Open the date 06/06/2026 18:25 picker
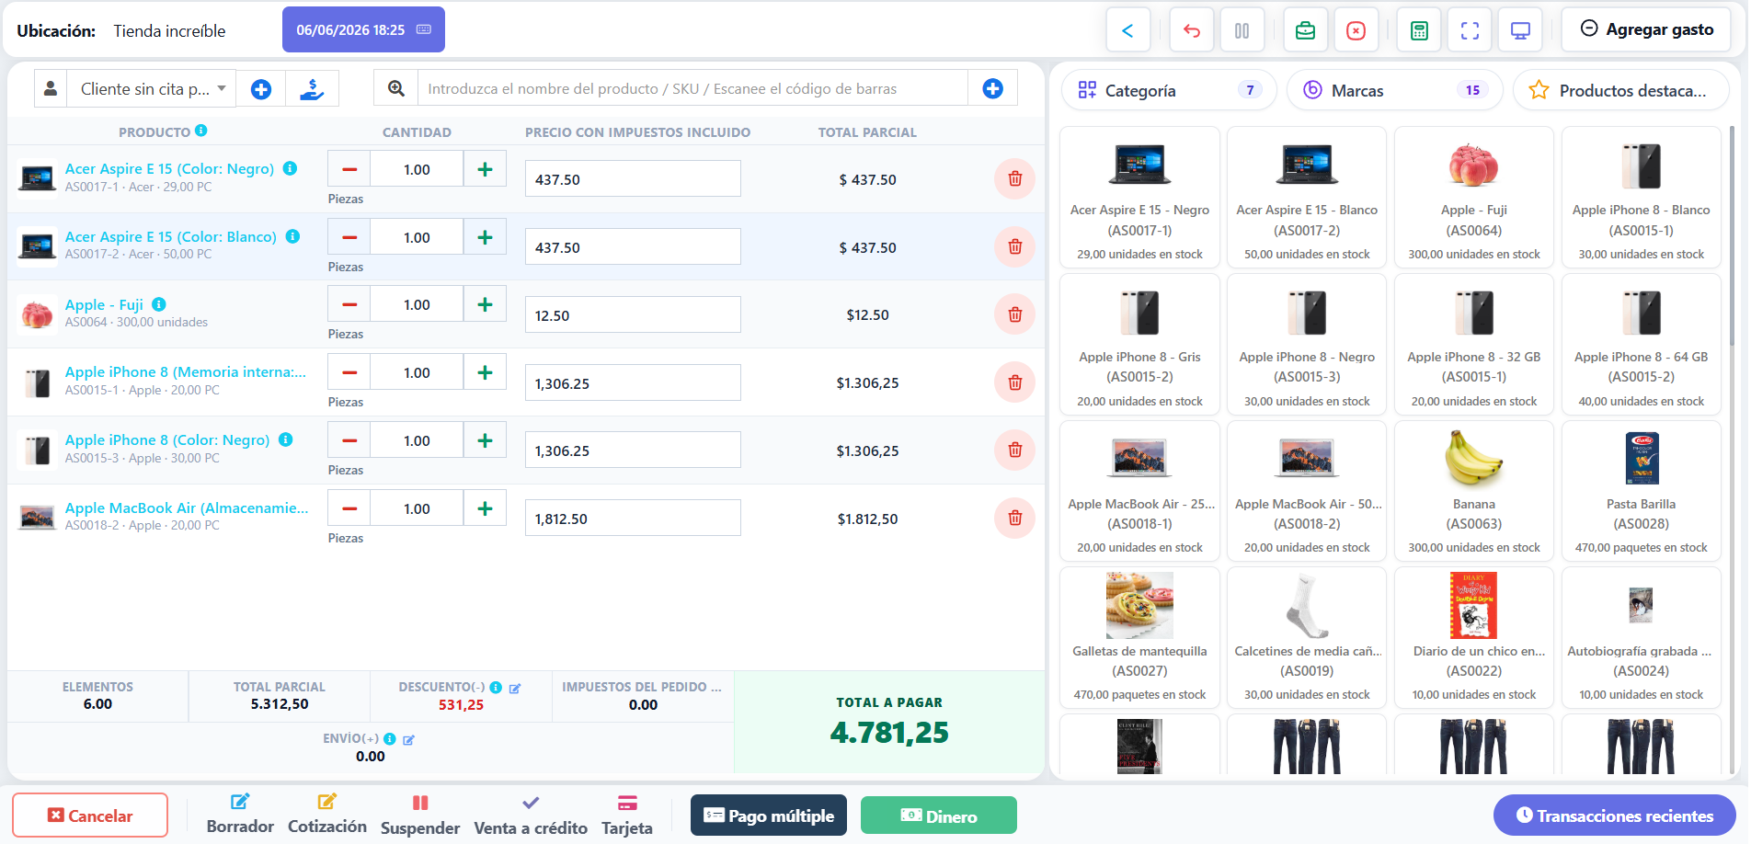This screenshot has height=844, width=1751. click(363, 30)
